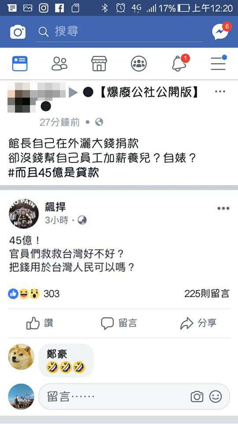Tap the 留言 comment button
This screenshot has height=424, width=238.
pos(119,323)
